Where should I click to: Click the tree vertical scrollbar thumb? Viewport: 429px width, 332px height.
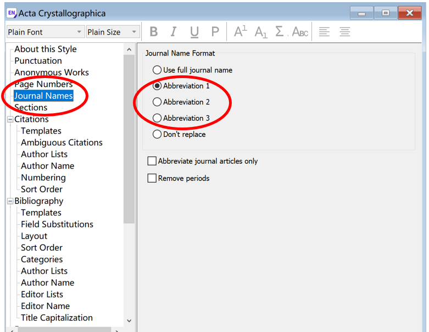129,139
